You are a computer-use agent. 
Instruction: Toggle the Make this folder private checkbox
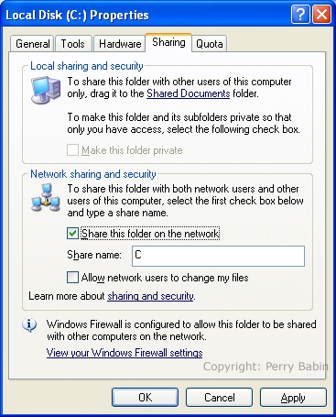pyautogui.click(x=72, y=150)
